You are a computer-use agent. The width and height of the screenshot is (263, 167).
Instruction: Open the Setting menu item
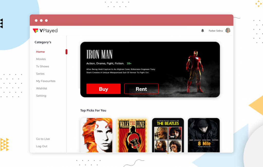(41, 96)
